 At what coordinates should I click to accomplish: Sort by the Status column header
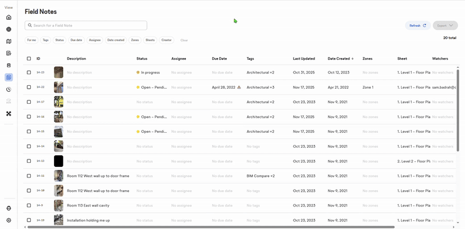point(142,59)
